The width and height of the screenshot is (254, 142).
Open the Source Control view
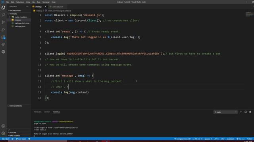3,22
